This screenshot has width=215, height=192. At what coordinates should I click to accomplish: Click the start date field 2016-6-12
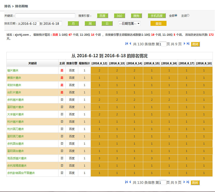(30, 24)
